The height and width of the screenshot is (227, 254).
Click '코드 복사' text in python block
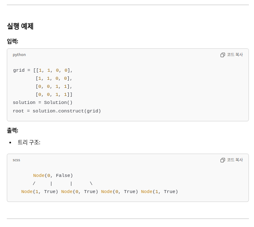point(235,55)
